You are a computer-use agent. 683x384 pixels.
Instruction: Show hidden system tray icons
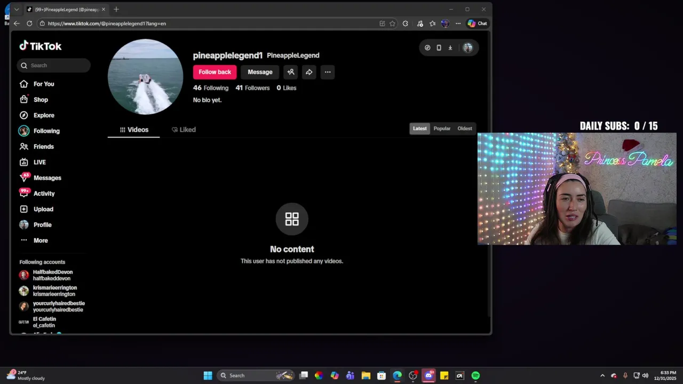click(x=602, y=375)
